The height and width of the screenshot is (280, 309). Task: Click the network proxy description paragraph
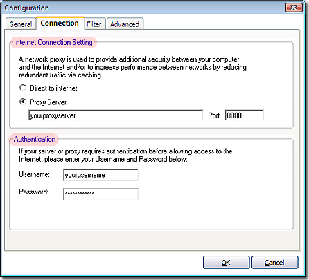coord(132,67)
